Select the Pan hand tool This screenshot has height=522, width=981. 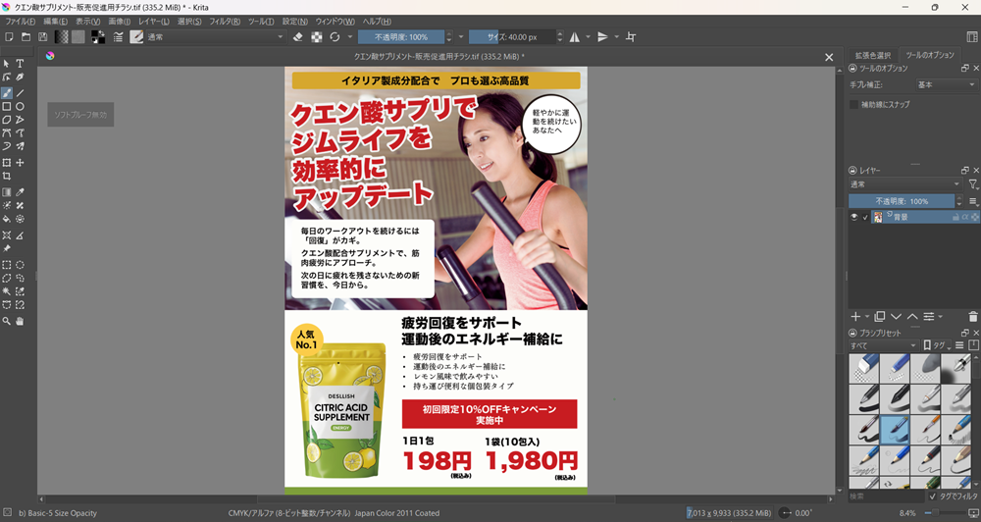pyautogui.click(x=20, y=321)
